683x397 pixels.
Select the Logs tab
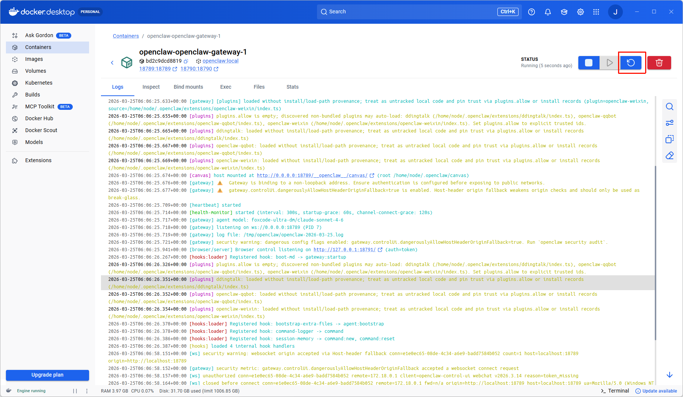point(118,87)
